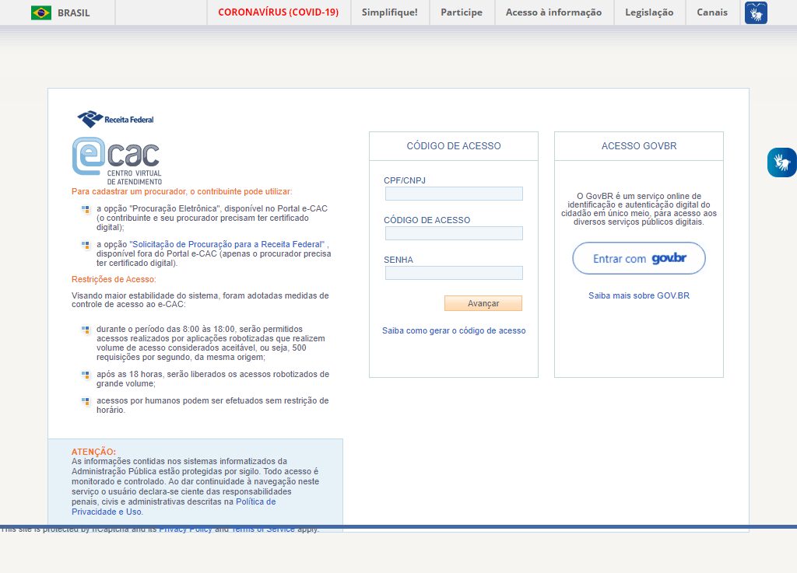Click the BRASIL portal link
Screen dimensions: 797x573
click(x=73, y=12)
